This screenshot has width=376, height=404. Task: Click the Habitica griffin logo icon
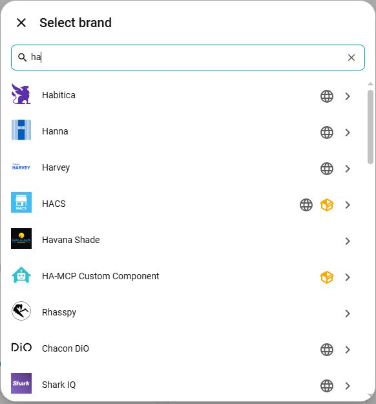[x=21, y=94]
